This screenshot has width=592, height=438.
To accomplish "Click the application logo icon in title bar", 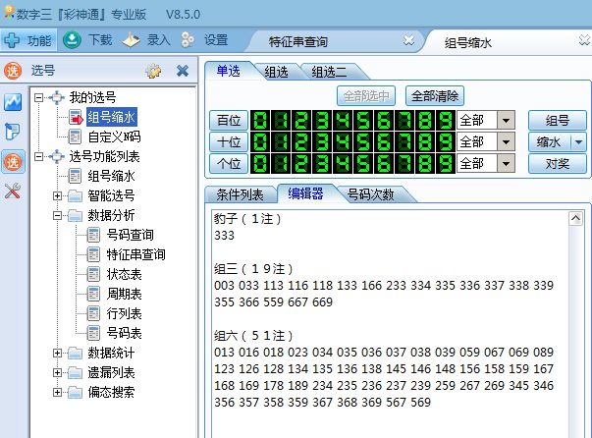I will pyautogui.click(x=8, y=13).
